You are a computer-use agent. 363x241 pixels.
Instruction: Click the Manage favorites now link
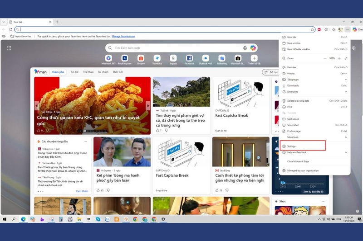click(x=123, y=37)
